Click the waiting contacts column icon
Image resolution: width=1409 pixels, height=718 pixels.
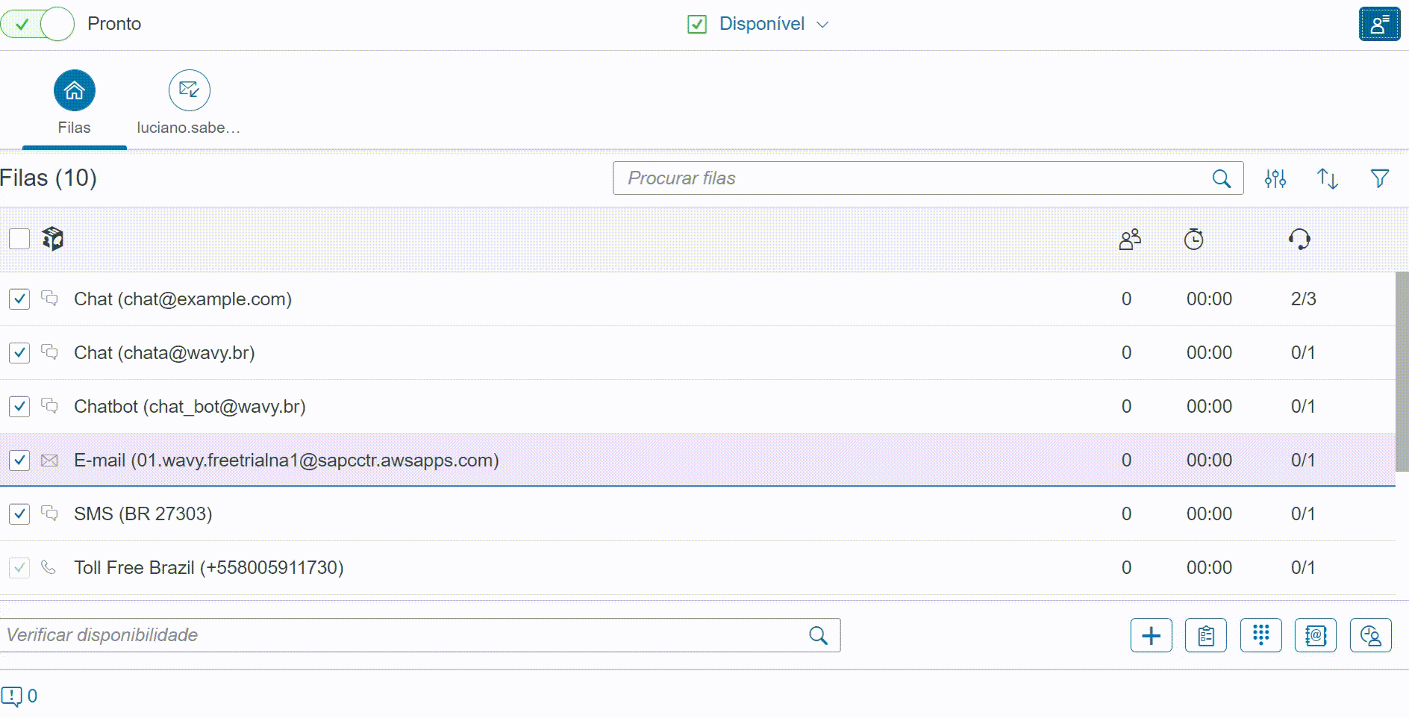[1130, 240]
